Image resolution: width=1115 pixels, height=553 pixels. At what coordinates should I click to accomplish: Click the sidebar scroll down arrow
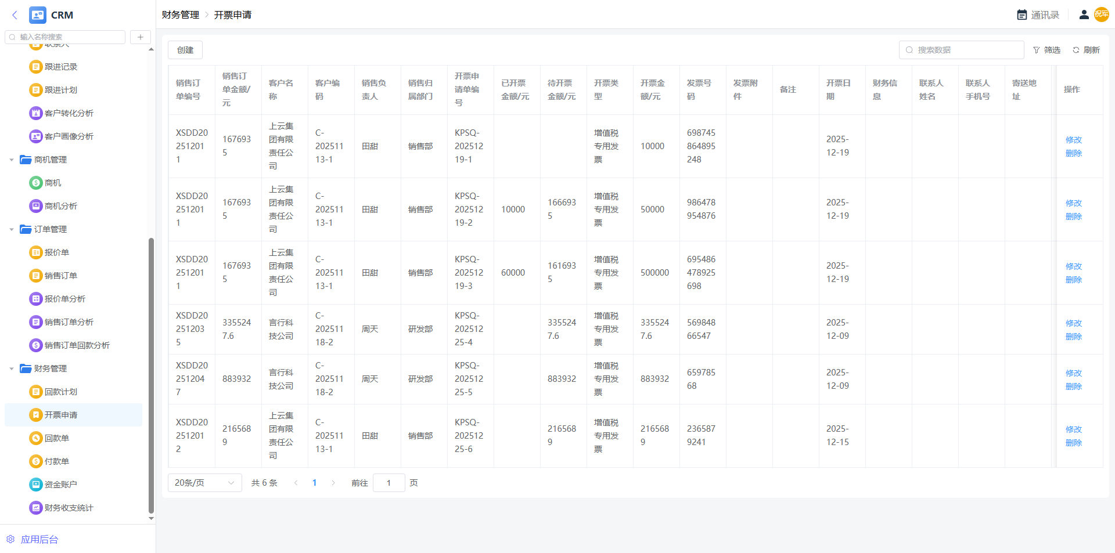click(151, 518)
